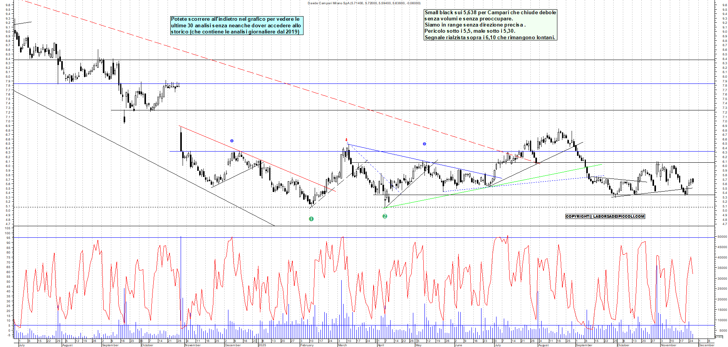728x347 pixels.
Task: Click the COPYRIGHT laborsadeipiccoli.com label
Action: click(x=605, y=216)
